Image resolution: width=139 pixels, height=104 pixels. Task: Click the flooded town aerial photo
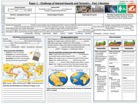tap(83, 9)
